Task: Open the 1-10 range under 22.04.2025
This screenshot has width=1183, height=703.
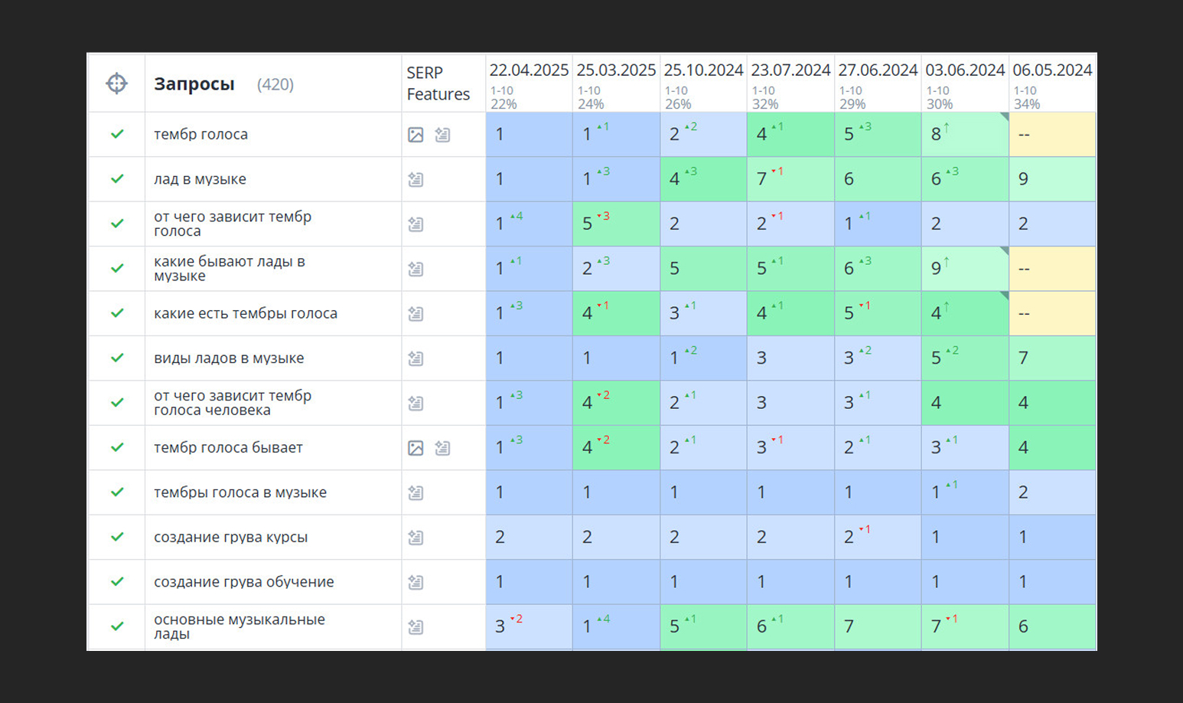Action: (502, 90)
